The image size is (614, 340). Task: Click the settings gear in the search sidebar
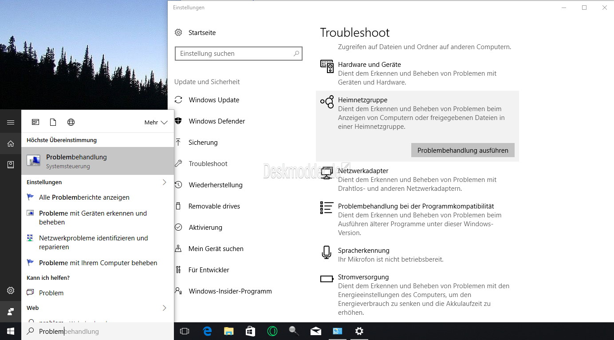[11, 291]
